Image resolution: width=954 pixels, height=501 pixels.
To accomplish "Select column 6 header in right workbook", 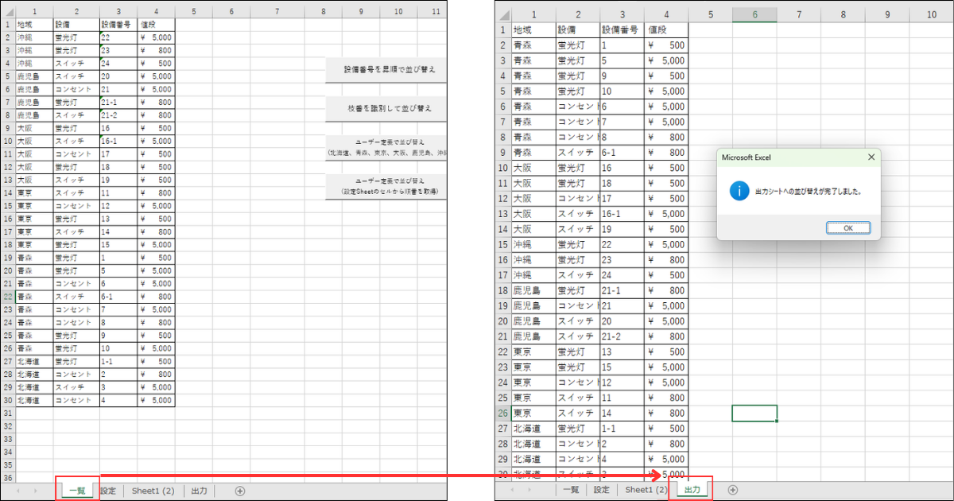I will pyautogui.click(x=754, y=14).
